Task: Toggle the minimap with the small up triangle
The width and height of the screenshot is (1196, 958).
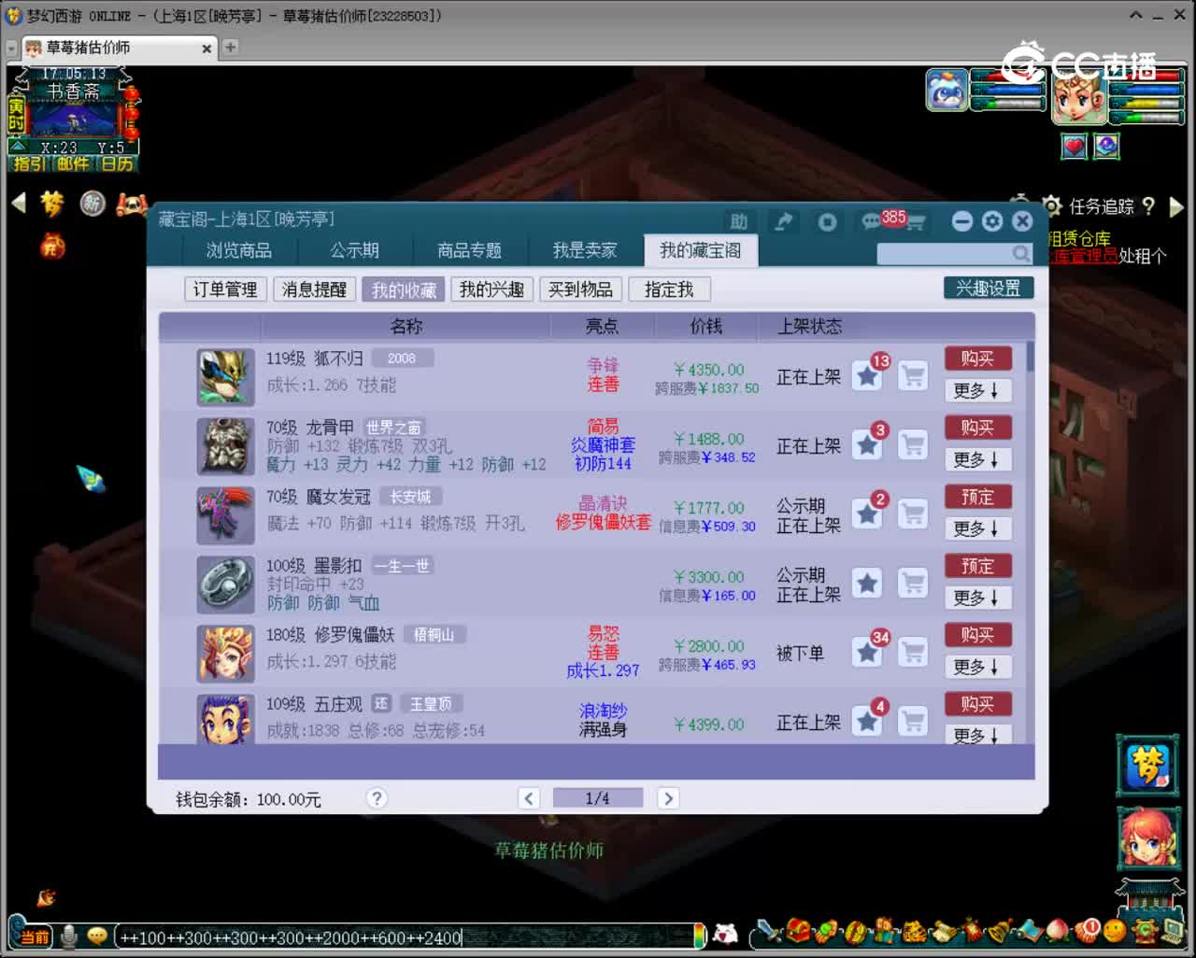Action: [x=18, y=147]
